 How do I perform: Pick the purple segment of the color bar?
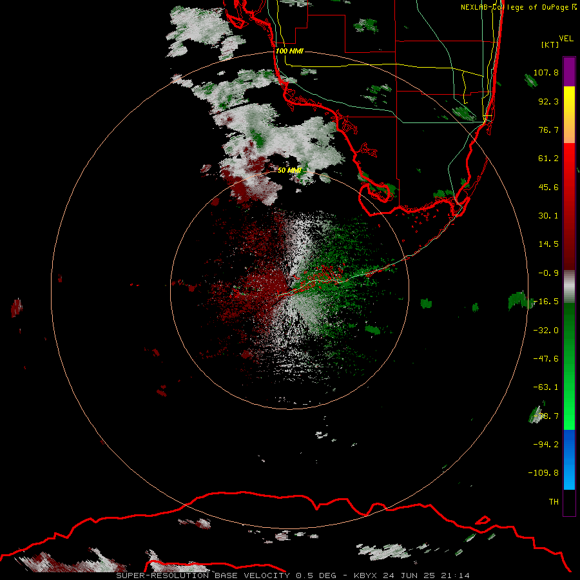pos(569,72)
